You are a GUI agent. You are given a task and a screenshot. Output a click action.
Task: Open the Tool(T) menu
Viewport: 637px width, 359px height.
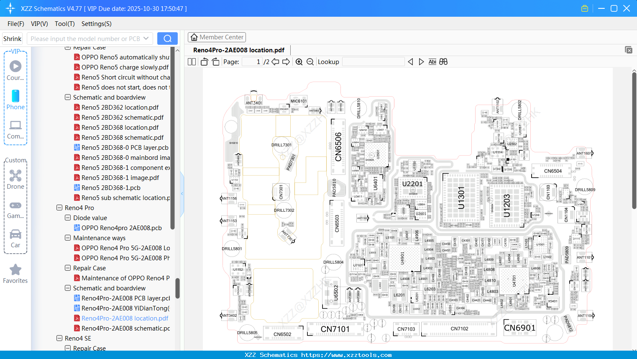tap(64, 24)
